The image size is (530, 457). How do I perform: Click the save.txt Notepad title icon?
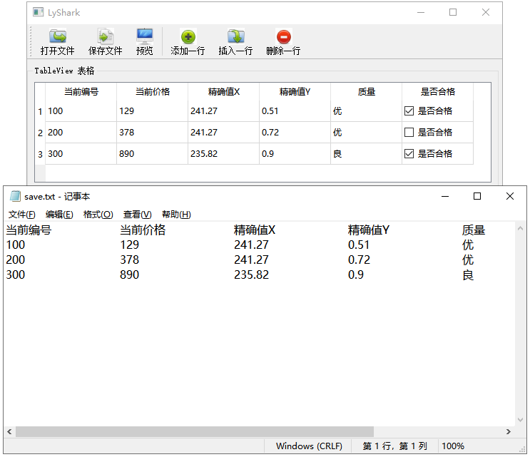click(15, 197)
